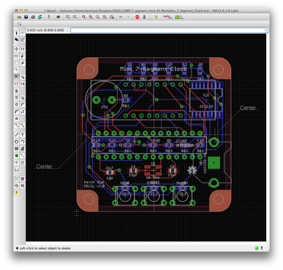The width and height of the screenshot is (283, 270).
Task: Select the Meander tool
Action: coord(16,119)
